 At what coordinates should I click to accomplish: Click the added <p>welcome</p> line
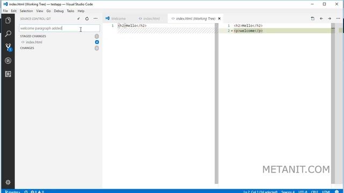(x=248, y=31)
